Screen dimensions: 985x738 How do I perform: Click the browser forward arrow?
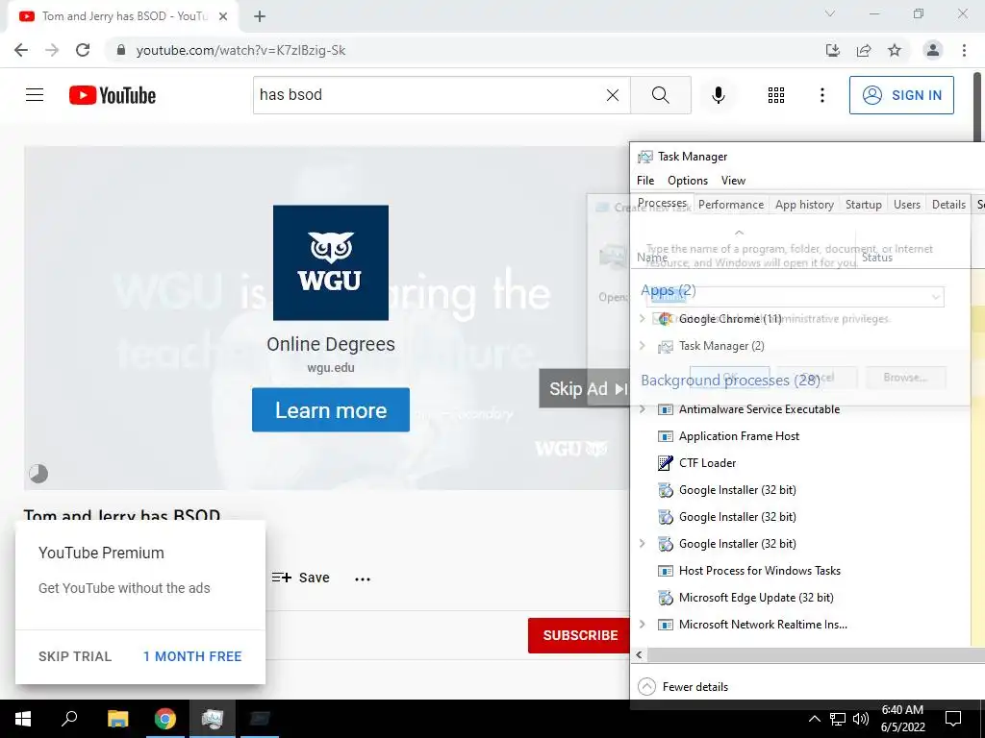52,50
